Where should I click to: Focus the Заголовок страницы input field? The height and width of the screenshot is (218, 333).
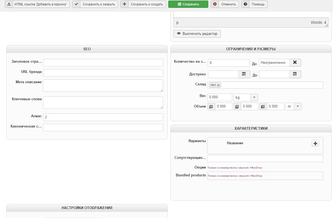pyautogui.click(x=103, y=63)
